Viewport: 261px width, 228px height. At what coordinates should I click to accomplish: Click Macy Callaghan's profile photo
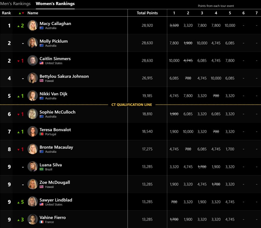[33, 25]
